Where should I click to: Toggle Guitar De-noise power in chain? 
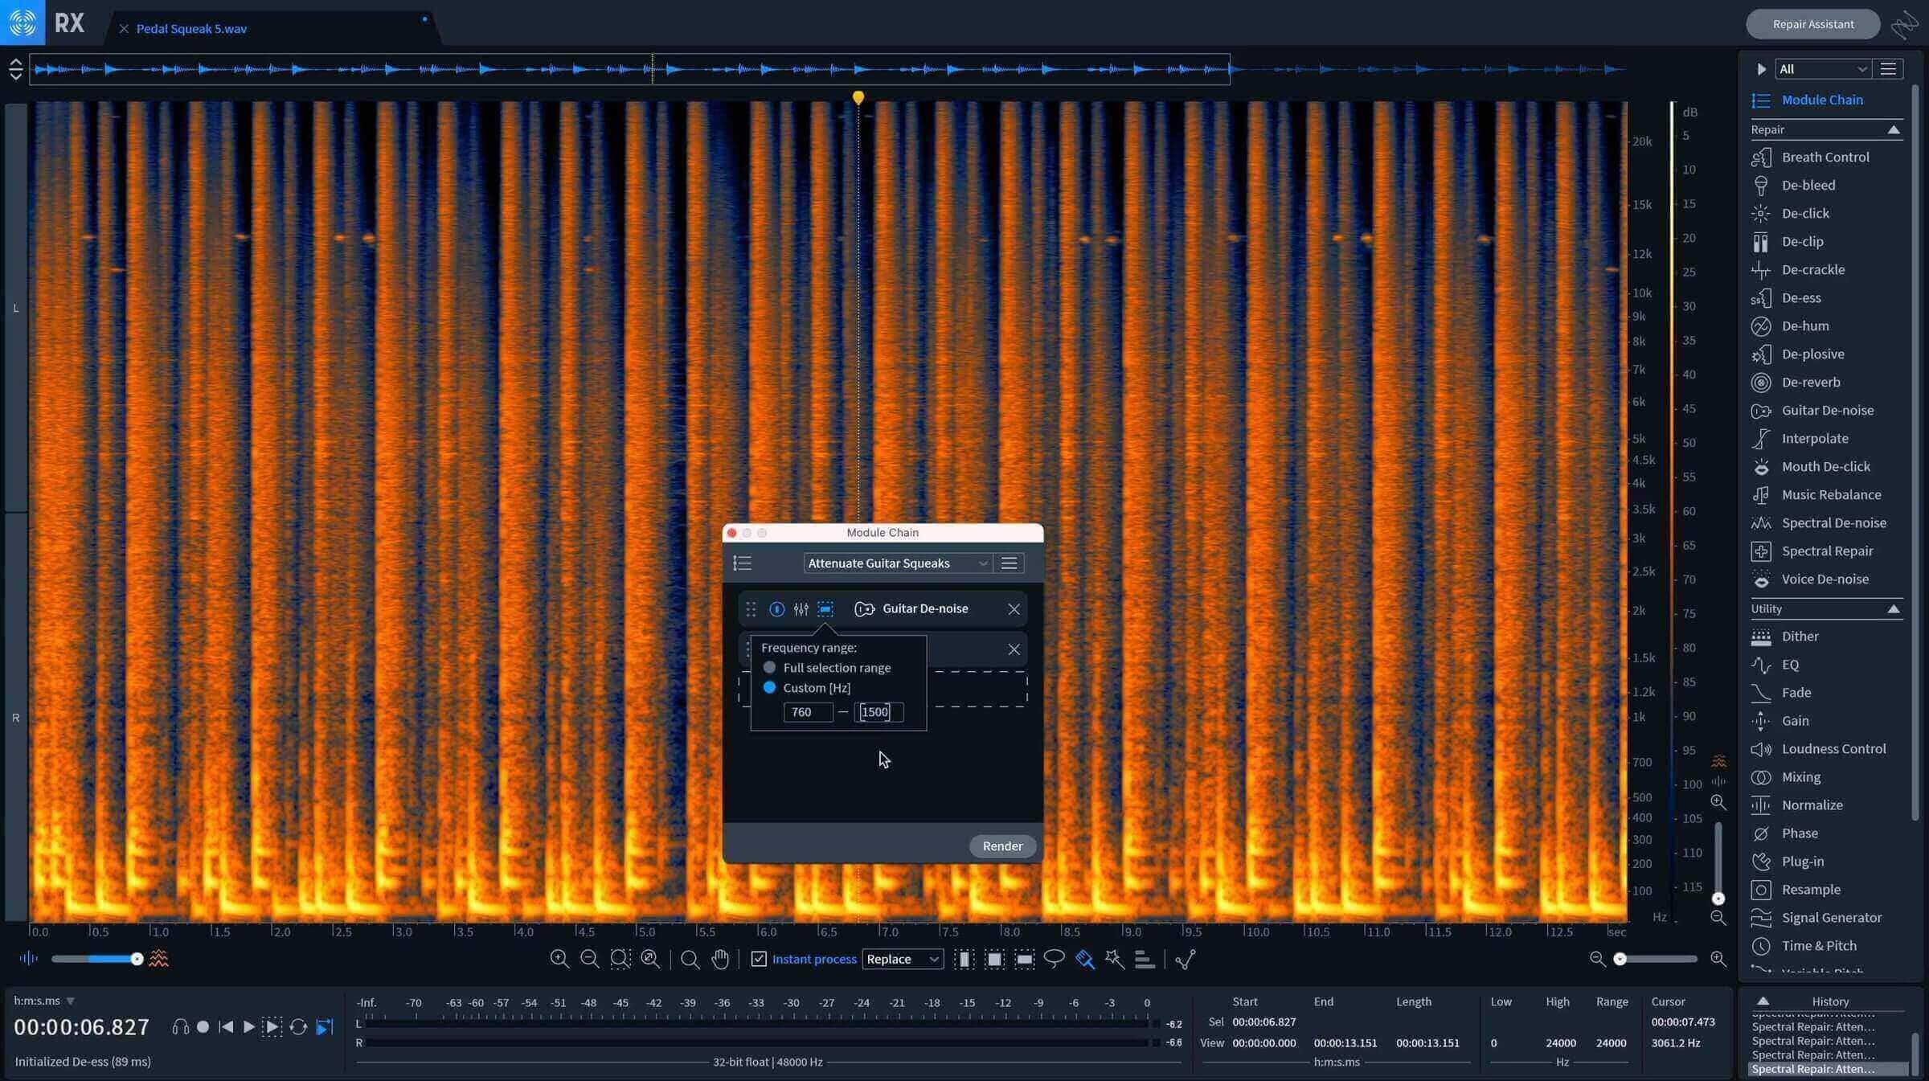pos(776,609)
